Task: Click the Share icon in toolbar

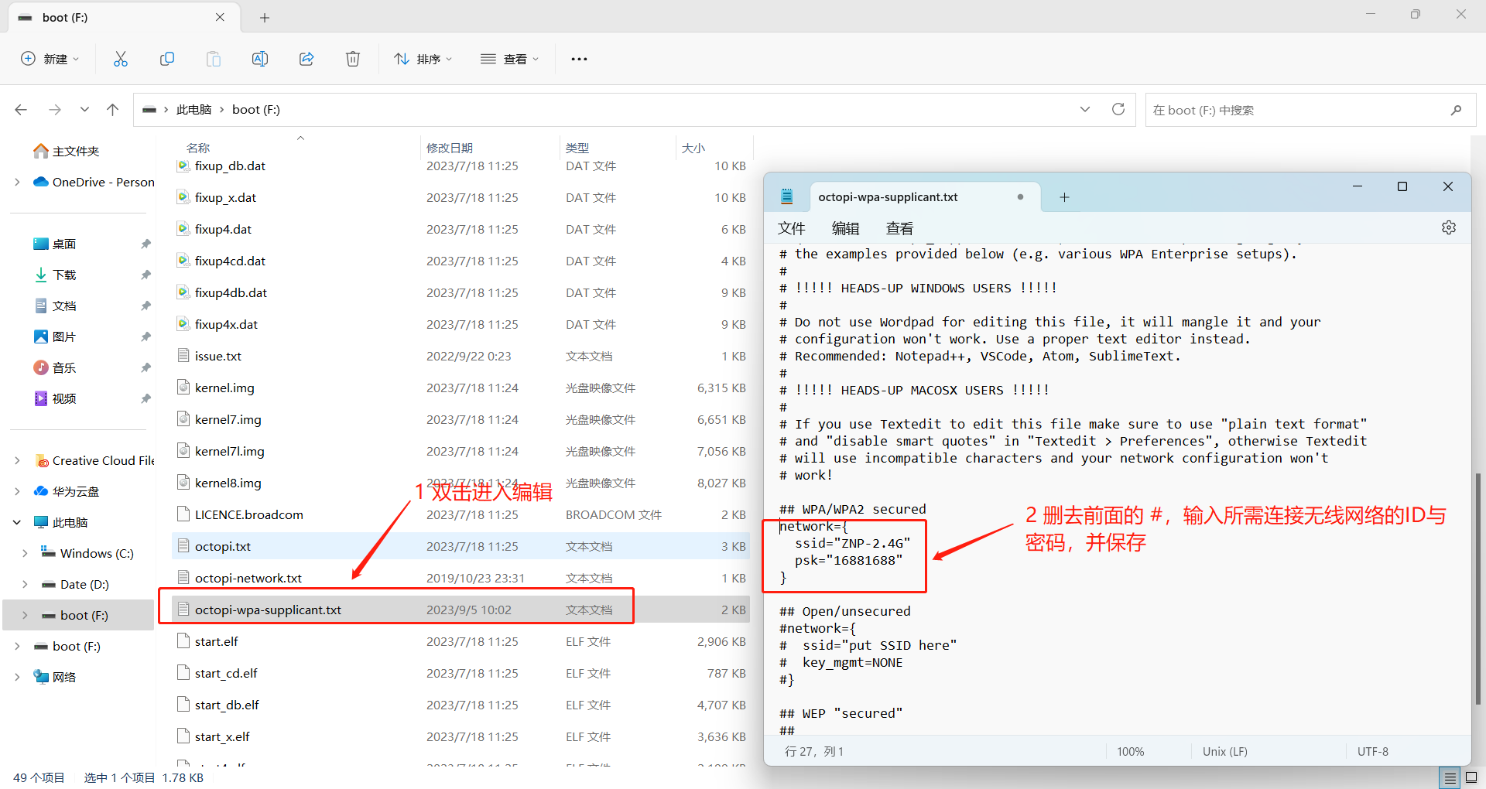Action: 306,59
